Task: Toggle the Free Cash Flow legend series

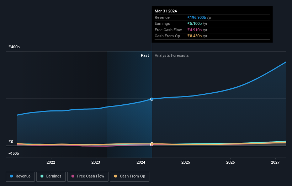Action: point(88,176)
